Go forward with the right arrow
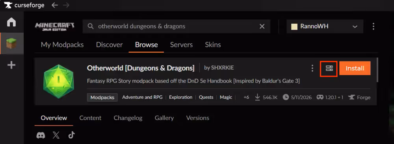394x144 pixels. (66, 5)
